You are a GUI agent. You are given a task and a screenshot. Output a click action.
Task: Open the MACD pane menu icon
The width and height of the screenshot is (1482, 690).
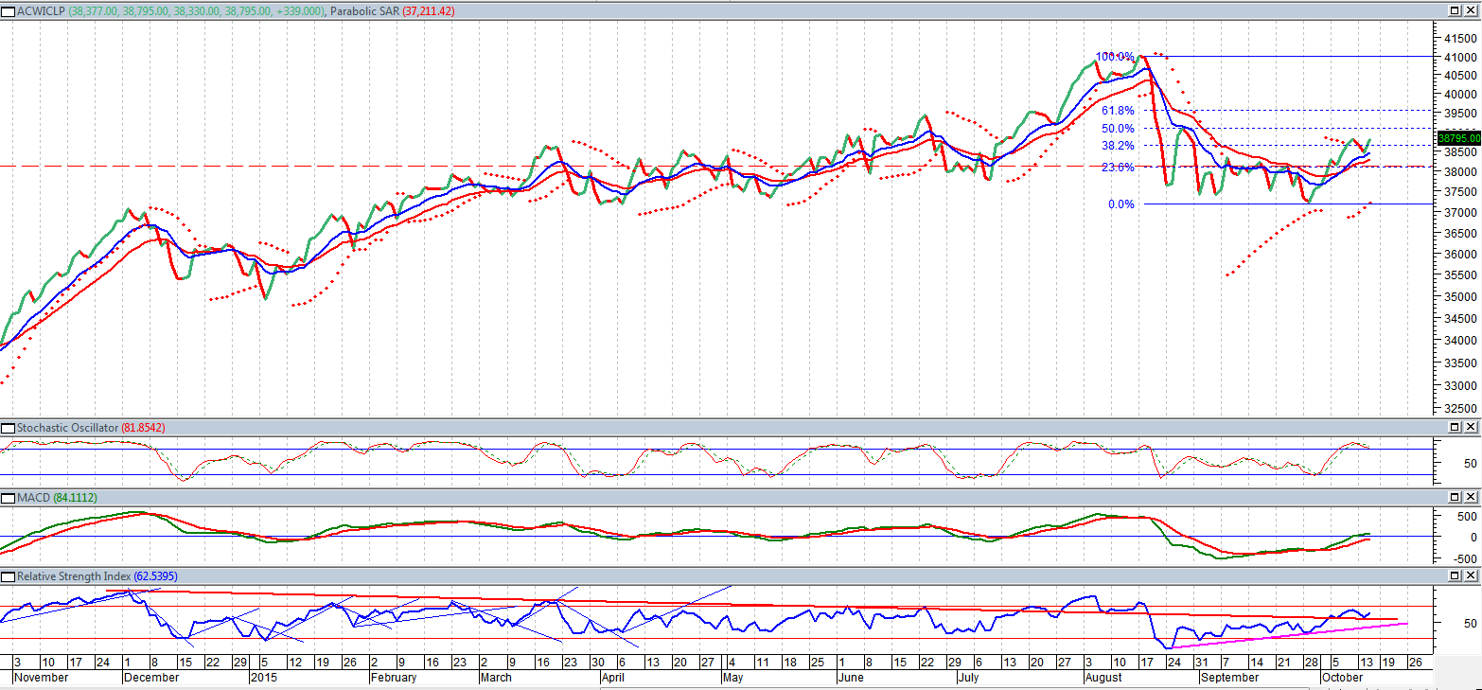point(9,498)
